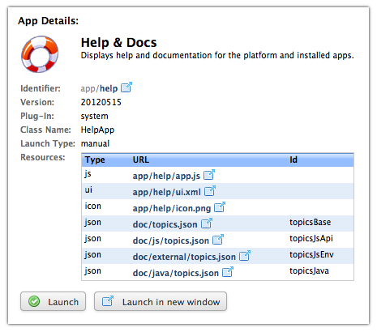This screenshot has height=332, width=377.
Task: Open the app/help/ui.xml link
Action: pyautogui.click(x=167, y=192)
